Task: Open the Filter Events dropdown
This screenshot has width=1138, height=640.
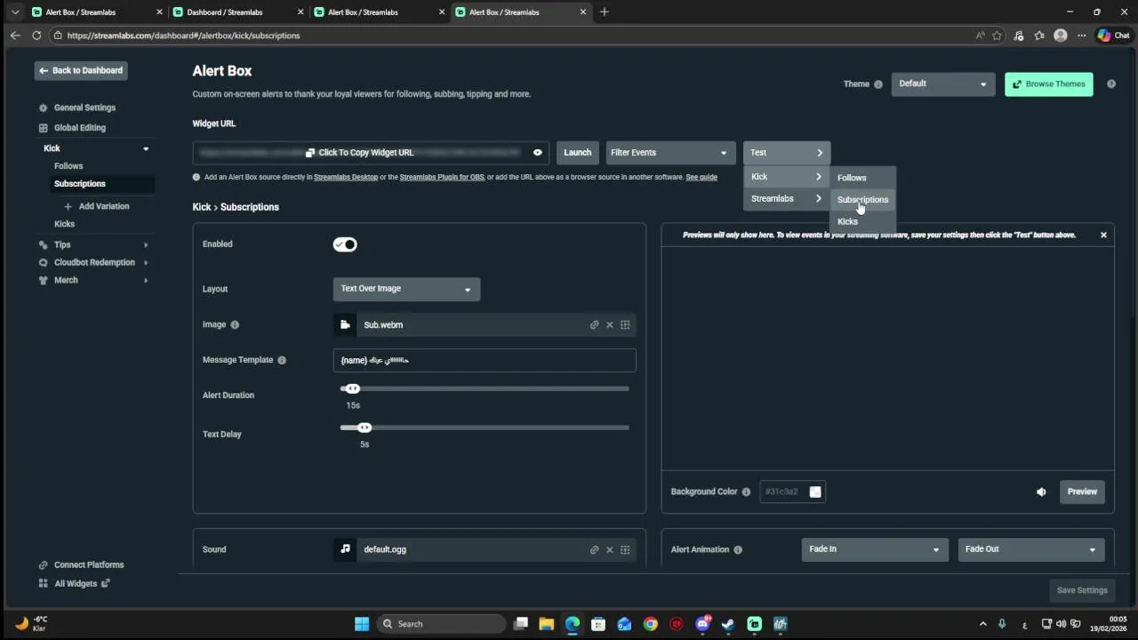Action: 670,153
